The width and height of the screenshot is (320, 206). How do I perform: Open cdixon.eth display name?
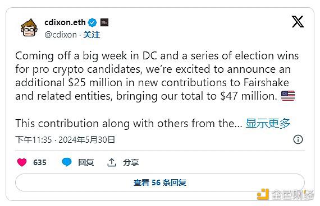click(65, 22)
